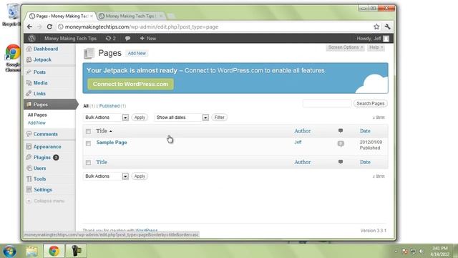Click the Media sidebar icon
This screenshot has width=458, height=258.
click(x=29, y=83)
